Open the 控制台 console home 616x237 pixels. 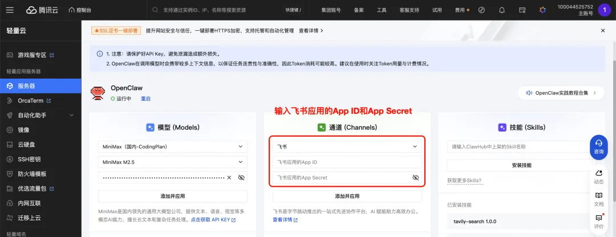[80, 10]
